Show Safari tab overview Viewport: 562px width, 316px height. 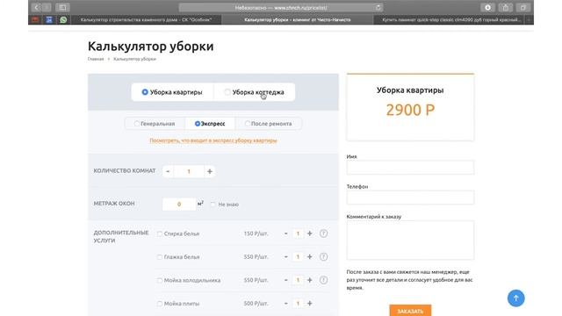(x=523, y=8)
